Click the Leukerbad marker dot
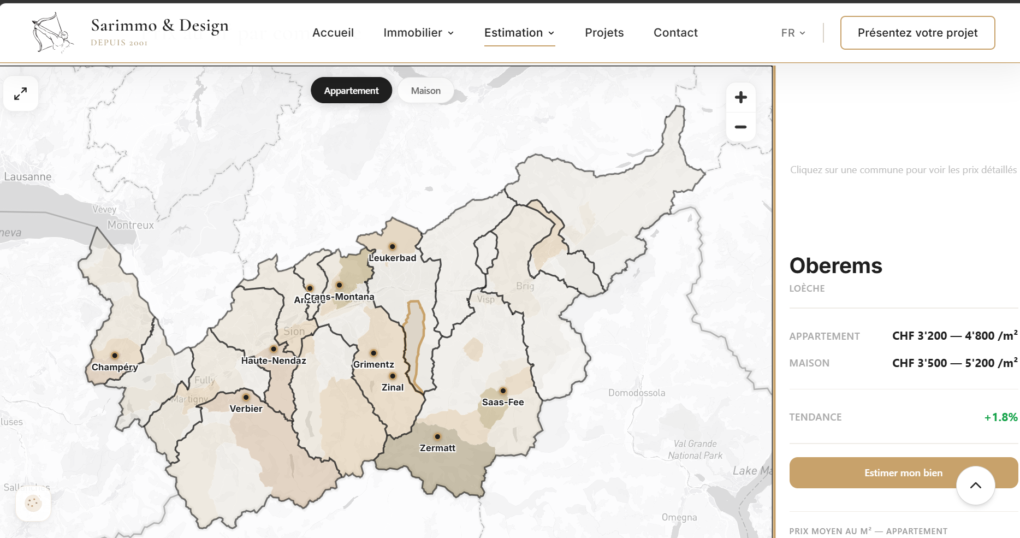1020x538 pixels. [x=392, y=247]
